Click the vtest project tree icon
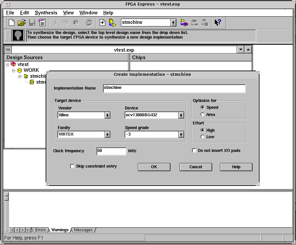Screen dimensions: 296x245 coord(13,64)
